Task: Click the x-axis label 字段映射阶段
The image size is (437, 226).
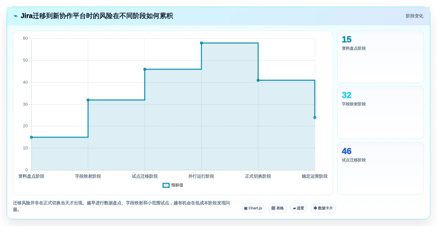Action: click(88, 176)
